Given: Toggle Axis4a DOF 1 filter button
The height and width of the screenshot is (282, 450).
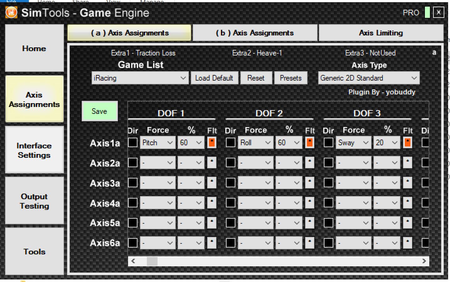Looking at the screenshot, I should point(212,203).
